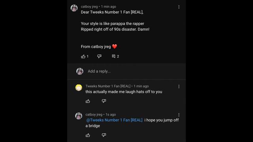Click catboy jreg's avatar on top comment
The width and height of the screenshot is (253, 142).
74,8
